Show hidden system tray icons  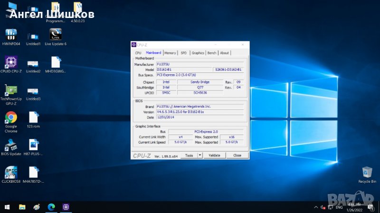[x=316, y=207]
